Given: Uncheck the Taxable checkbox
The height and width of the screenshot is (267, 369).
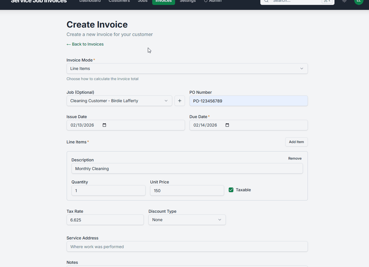Looking at the screenshot, I should [x=231, y=190].
